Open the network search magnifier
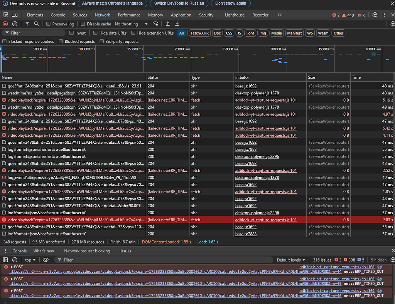 (37, 24)
